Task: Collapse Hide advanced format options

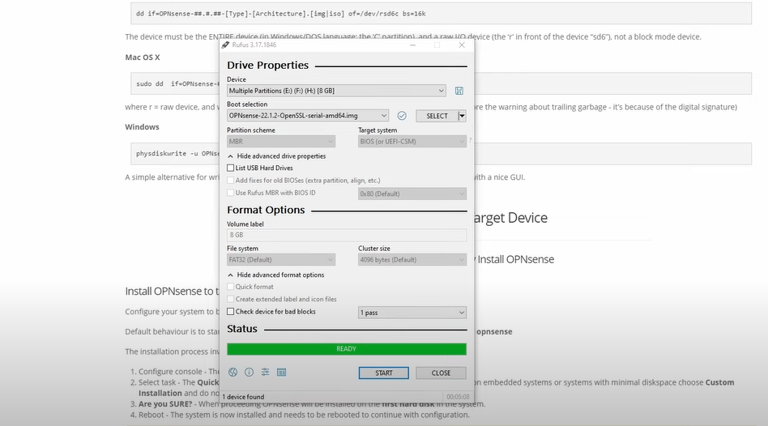Action: point(276,275)
